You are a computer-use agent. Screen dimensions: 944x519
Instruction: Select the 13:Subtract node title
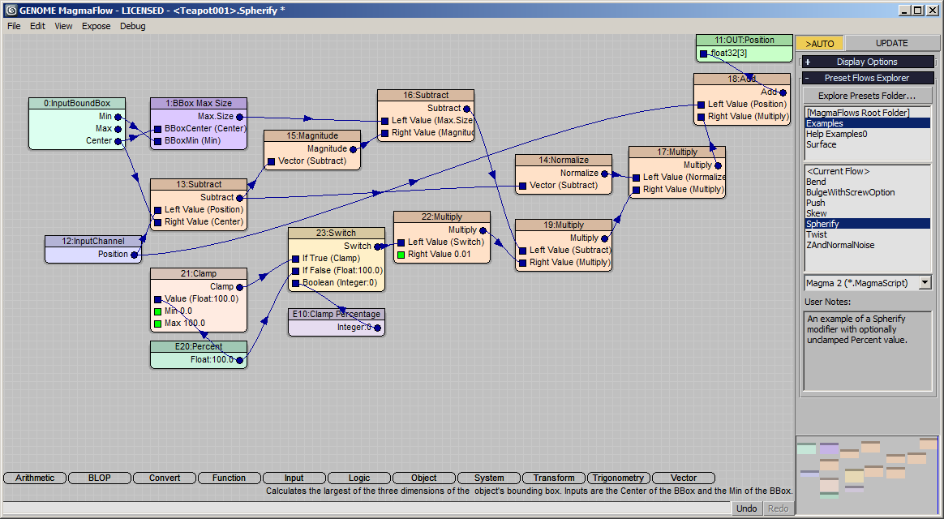[x=199, y=184]
